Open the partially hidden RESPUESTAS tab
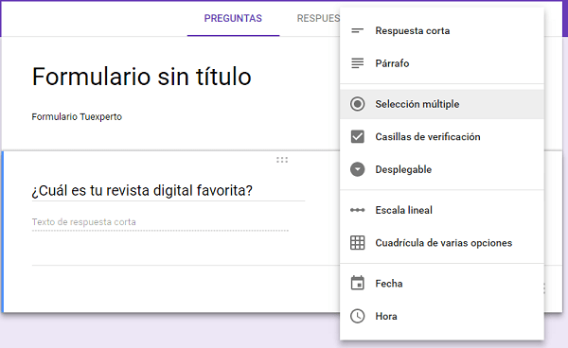The image size is (568, 348). pos(318,19)
